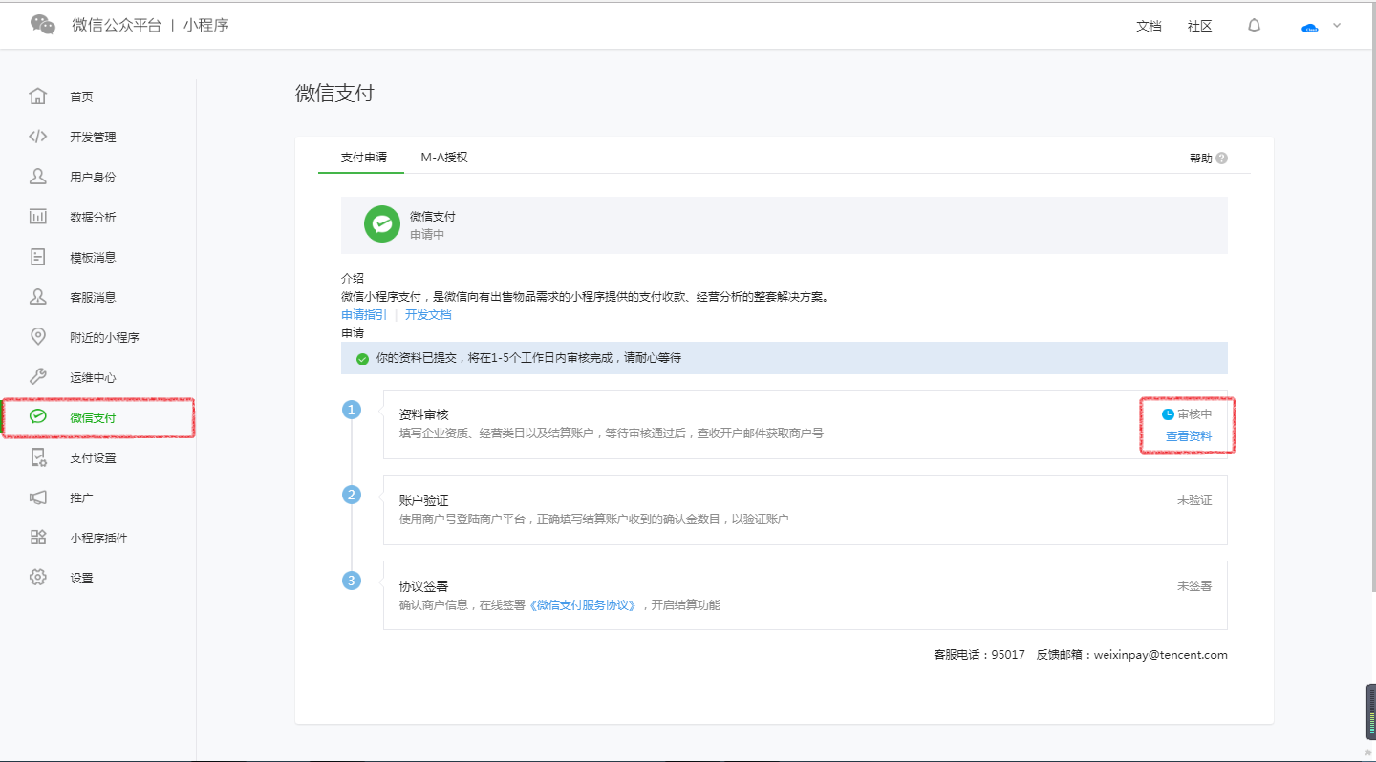Click the 查看资料 link

click(x=1189, y=435)
